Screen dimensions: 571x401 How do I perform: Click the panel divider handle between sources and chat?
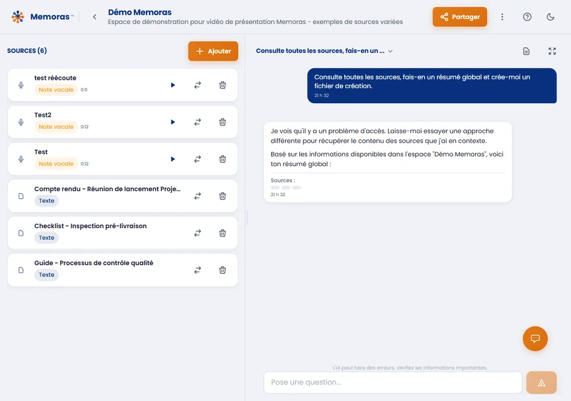247,217
